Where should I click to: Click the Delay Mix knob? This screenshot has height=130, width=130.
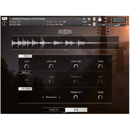coord(100,82)
